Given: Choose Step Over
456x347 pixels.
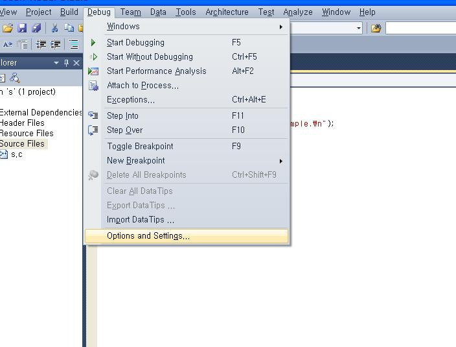Looking at the screenshot, I should 187,130.
